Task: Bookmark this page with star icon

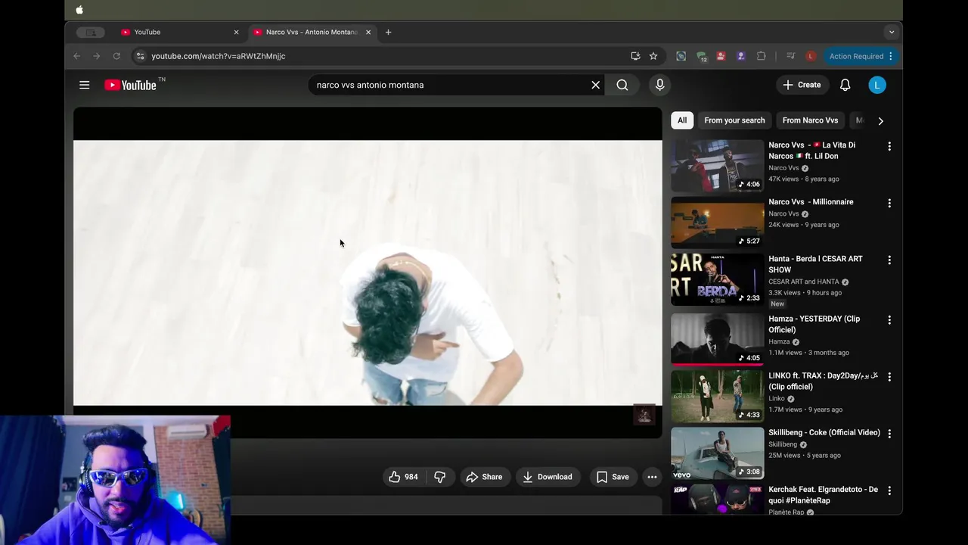Action: [653, 56]
